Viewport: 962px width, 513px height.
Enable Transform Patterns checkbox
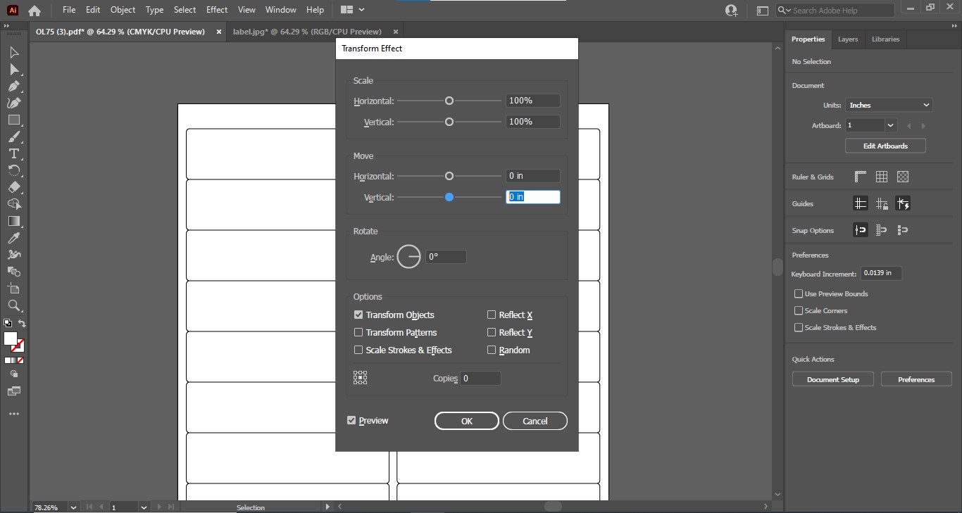pyautogui.click(x=358, y=332)
